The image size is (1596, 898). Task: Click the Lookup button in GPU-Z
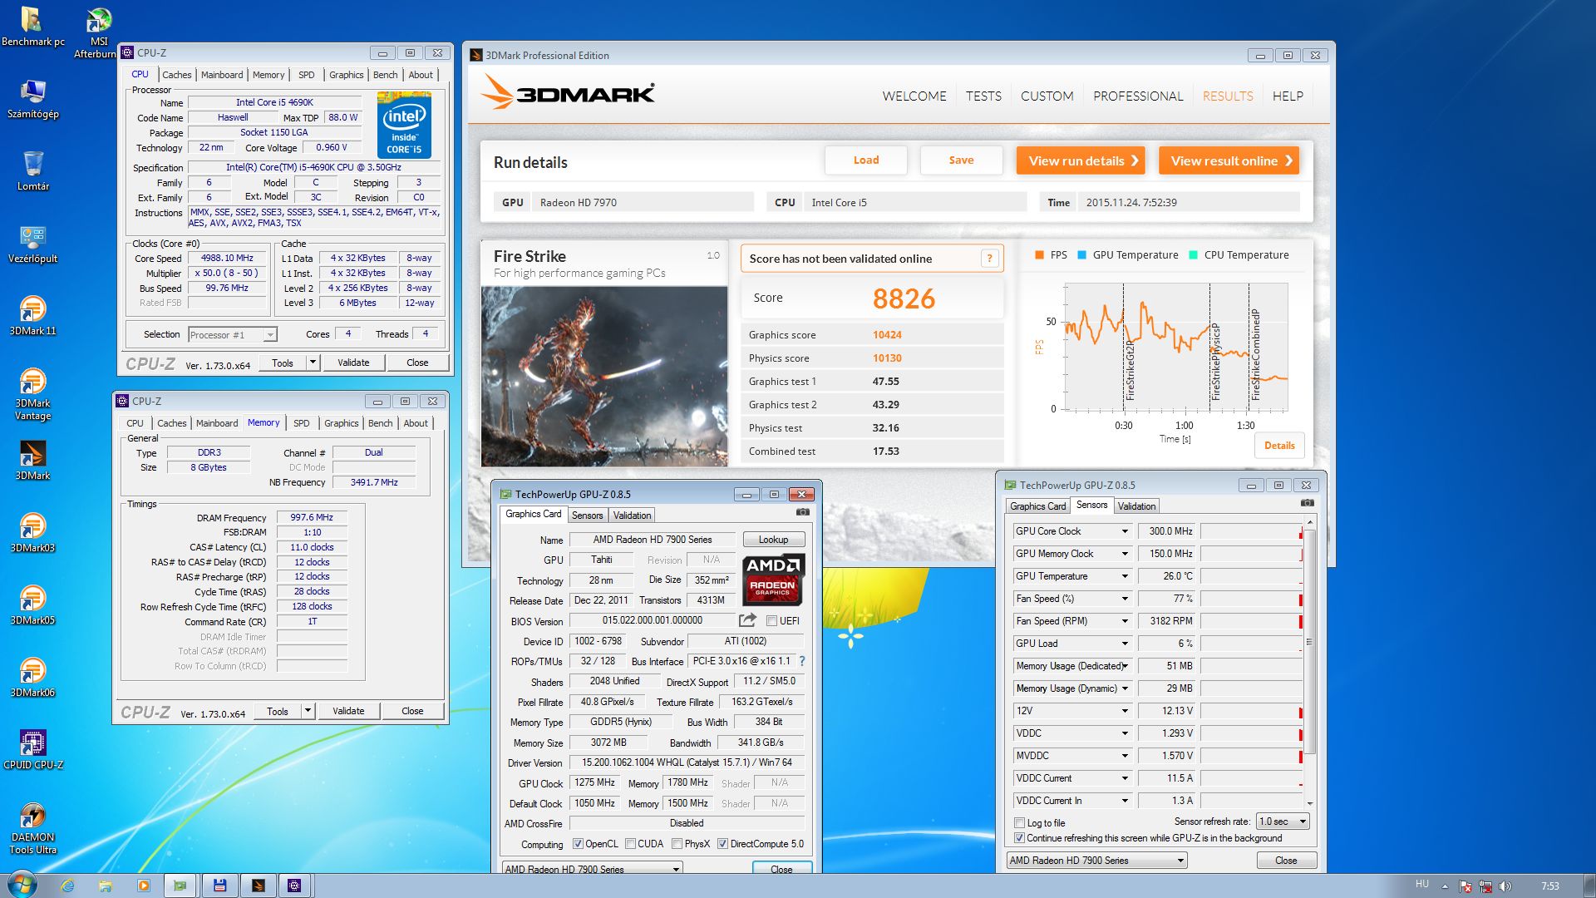(773, 540)
